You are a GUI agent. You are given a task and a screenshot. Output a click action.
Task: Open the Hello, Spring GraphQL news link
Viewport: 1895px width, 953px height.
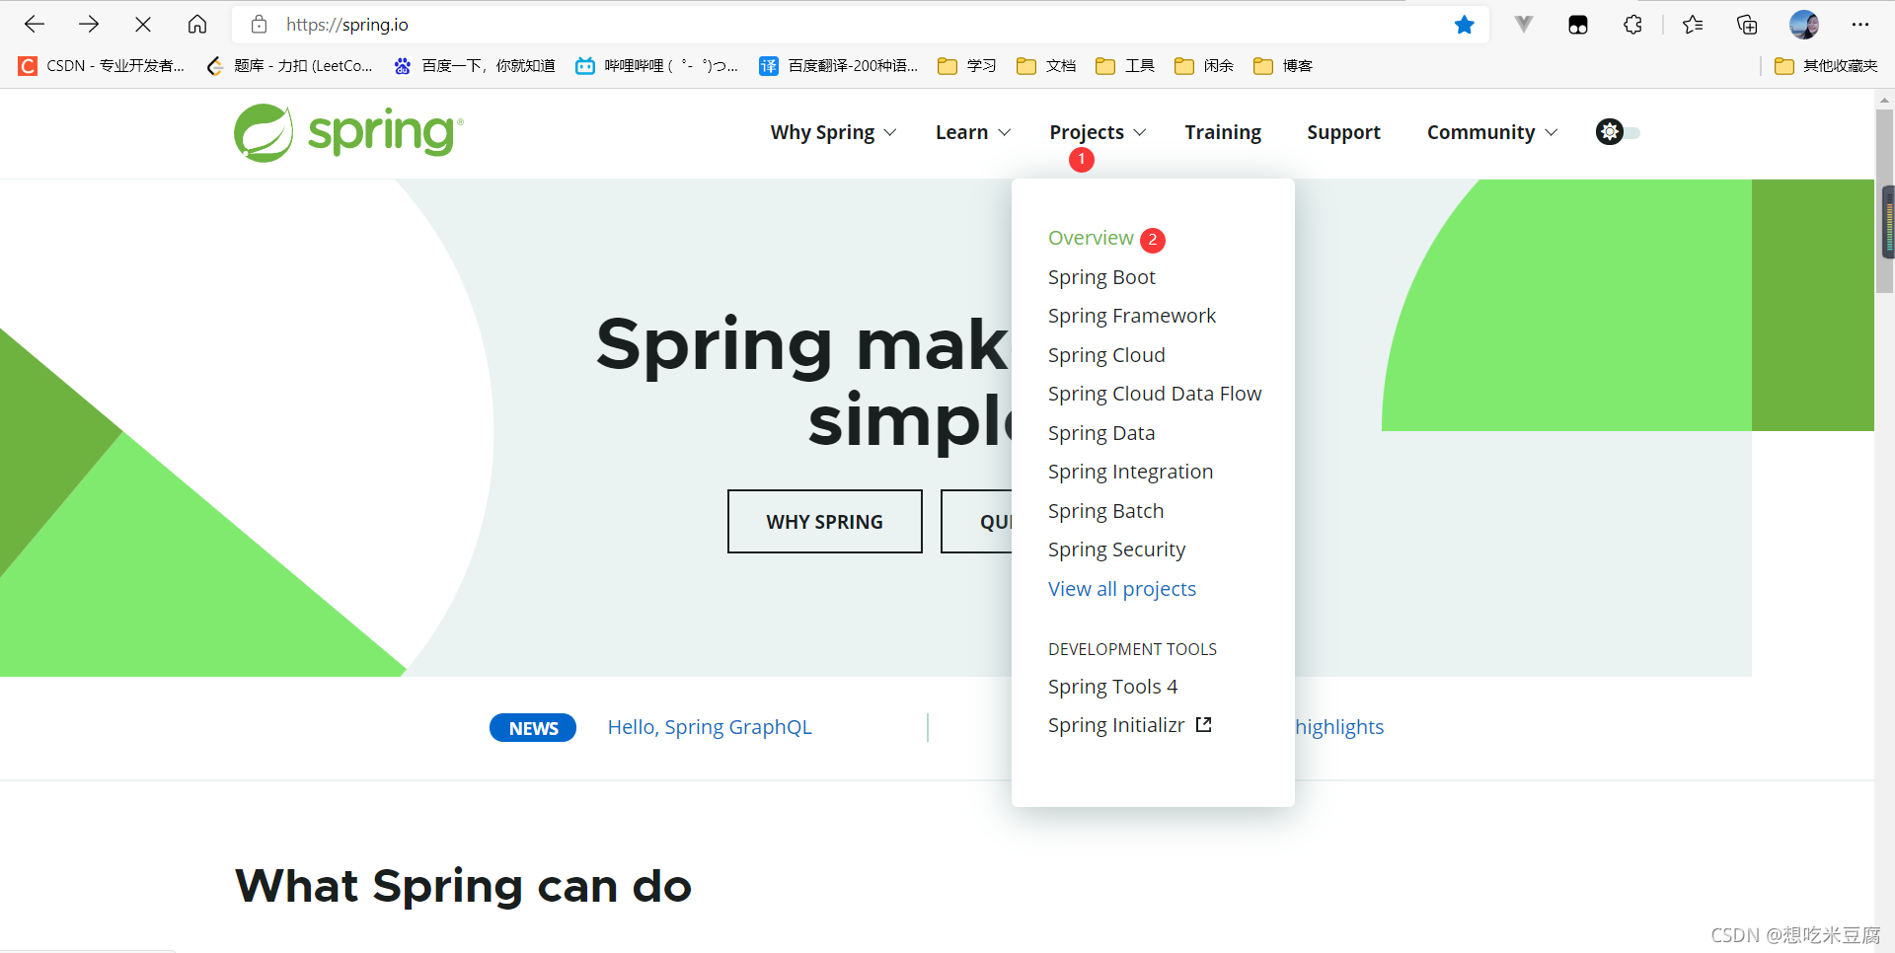(710, 727)
